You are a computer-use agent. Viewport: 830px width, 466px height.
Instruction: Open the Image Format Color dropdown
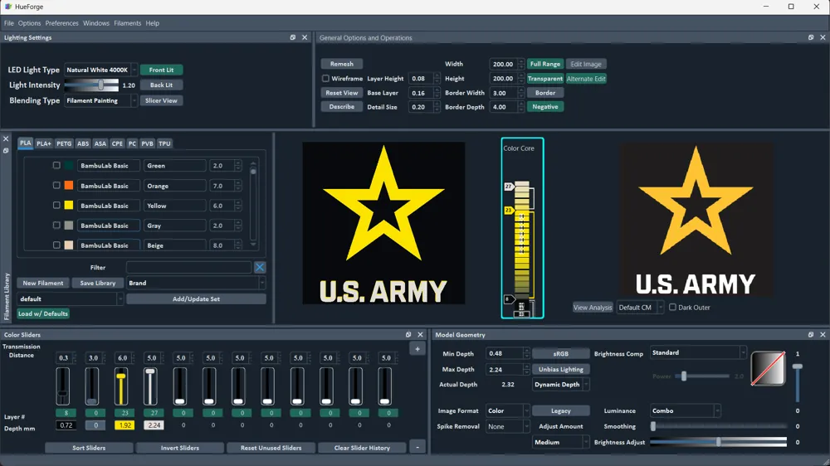point(507,410)
